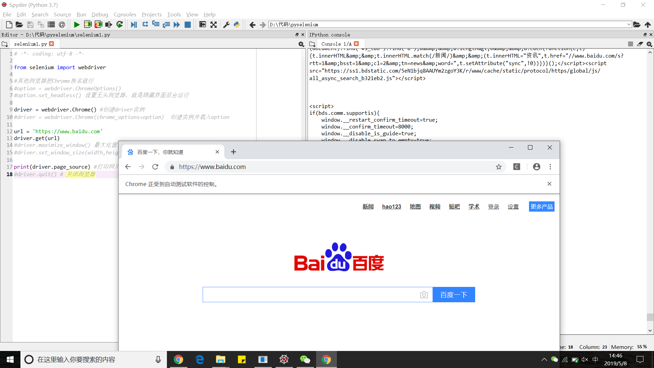Stop debugging blue square icon

[x=187, y=25]
